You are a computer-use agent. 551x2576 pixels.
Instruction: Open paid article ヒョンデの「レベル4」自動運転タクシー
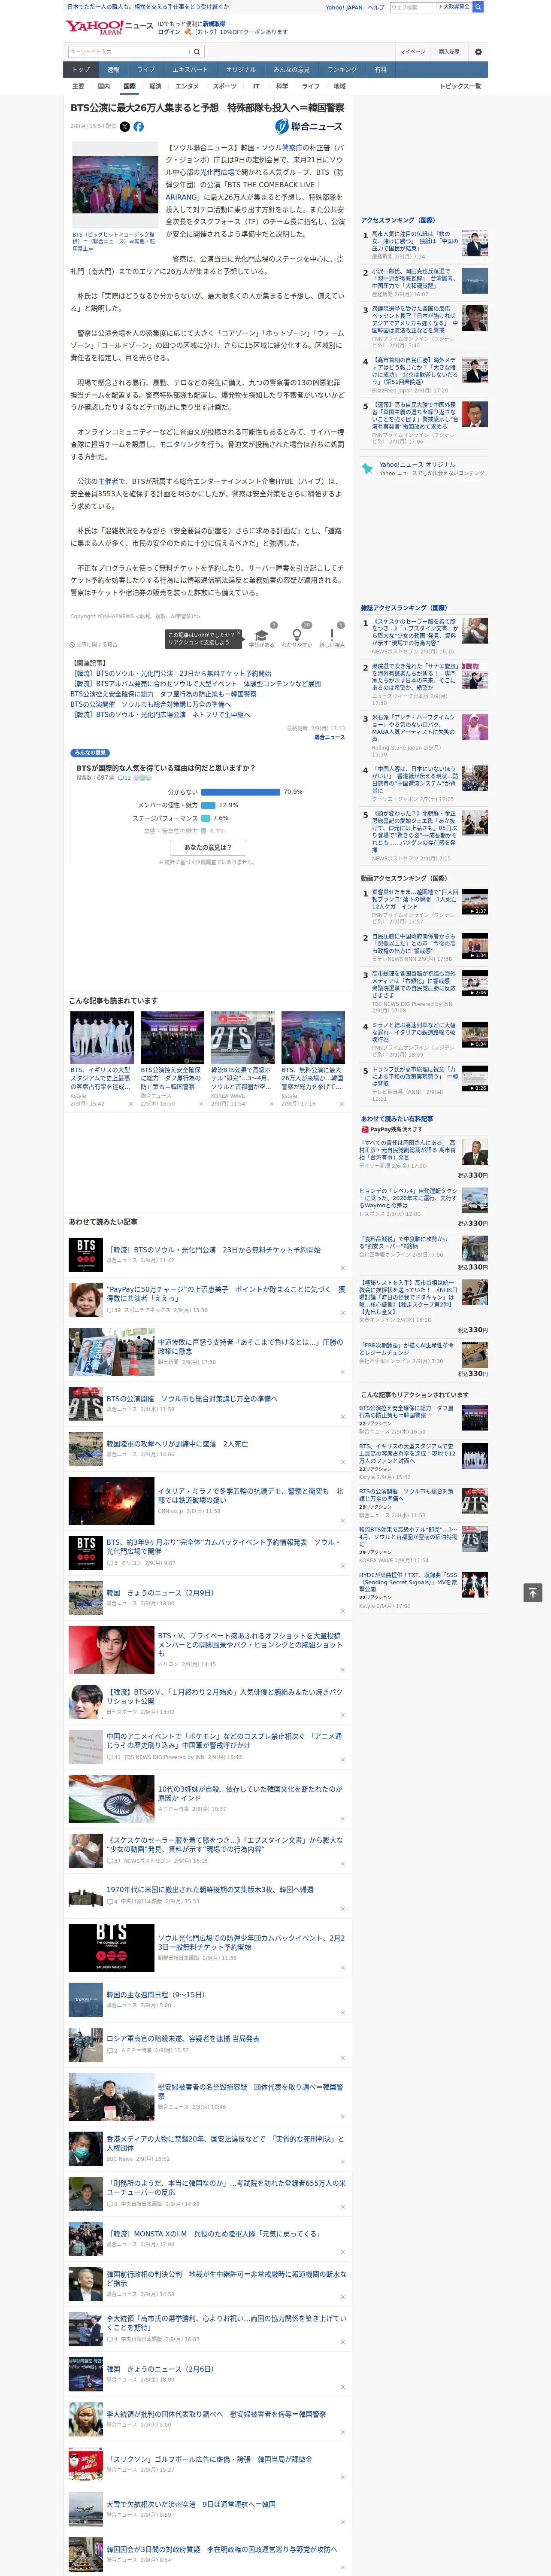[409, 1198]
